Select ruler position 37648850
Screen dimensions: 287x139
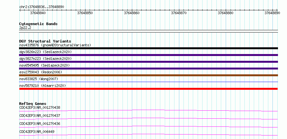click(x=85, y=13)
